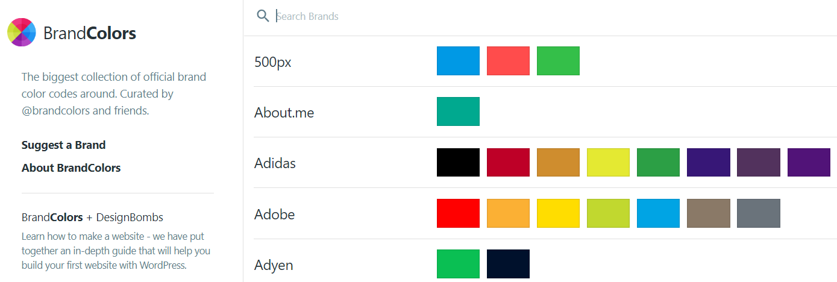Pick the green Adyen color swatch

(x=458, y=264)
